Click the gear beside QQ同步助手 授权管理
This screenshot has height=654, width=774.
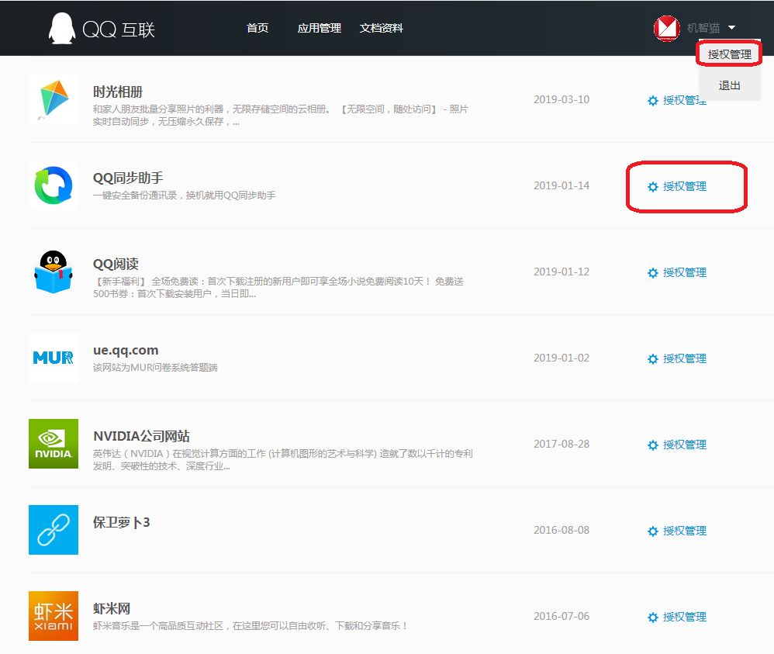click(653, 185)
